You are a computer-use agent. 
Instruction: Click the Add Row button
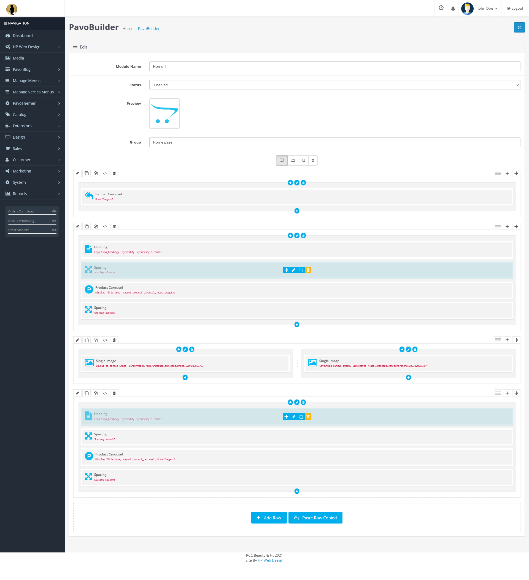269,517
